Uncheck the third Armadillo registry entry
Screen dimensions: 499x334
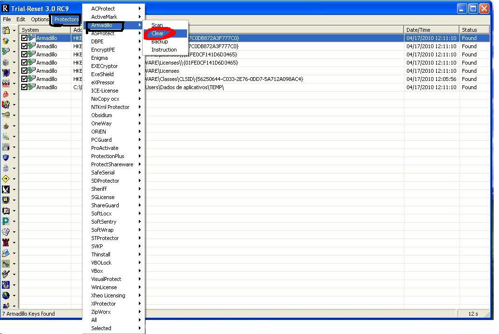[x=24, y=54]
